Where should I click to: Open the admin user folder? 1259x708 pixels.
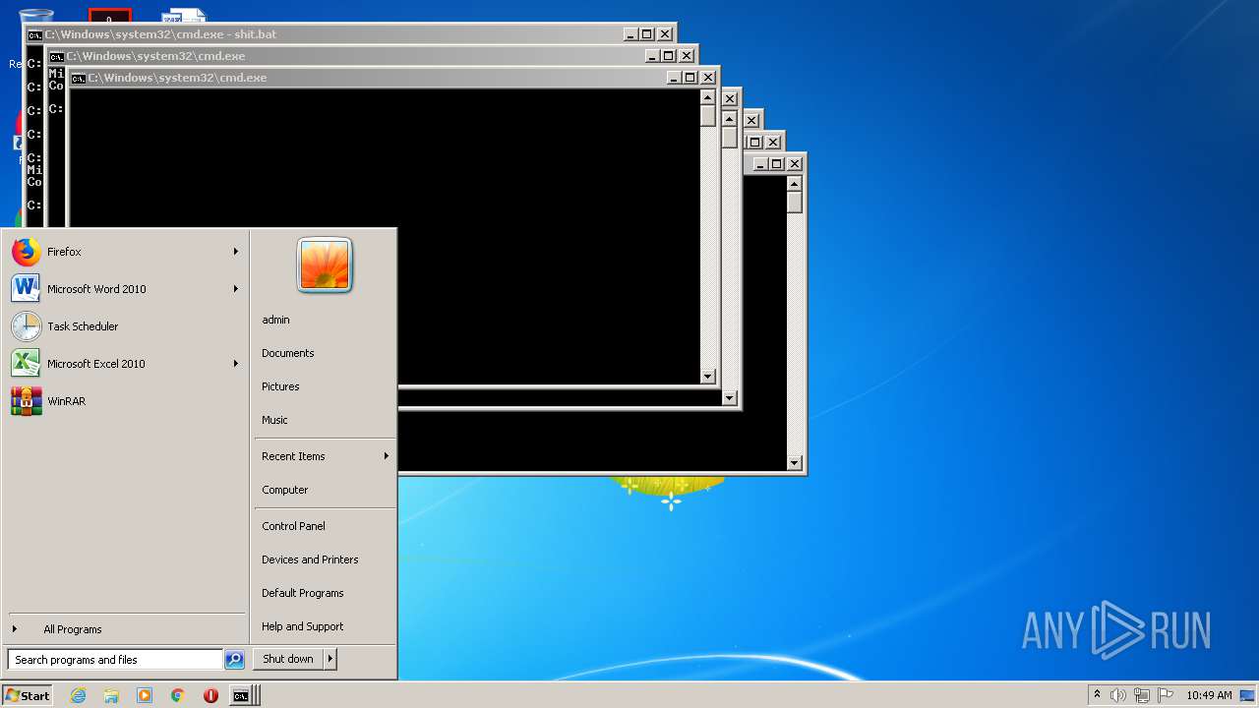[275, 320]
